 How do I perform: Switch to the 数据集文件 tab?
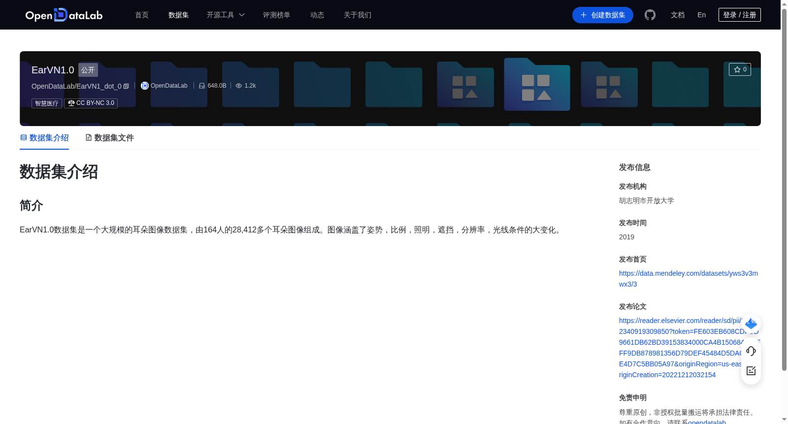(109, 138)
